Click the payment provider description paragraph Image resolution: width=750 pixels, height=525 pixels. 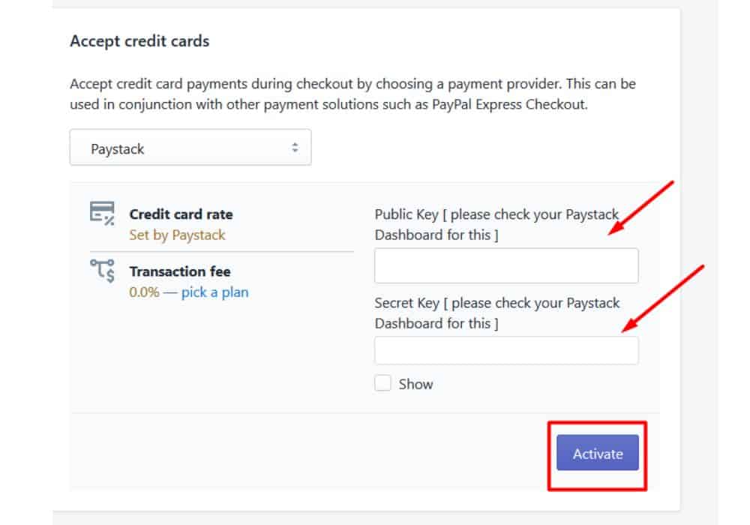tap(352, 94)
